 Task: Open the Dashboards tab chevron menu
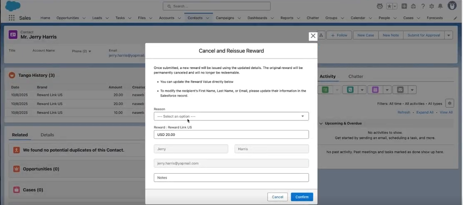click(x=272, y=18)
